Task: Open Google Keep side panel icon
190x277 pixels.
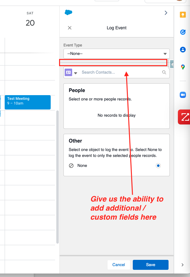Action: [183, 15]
